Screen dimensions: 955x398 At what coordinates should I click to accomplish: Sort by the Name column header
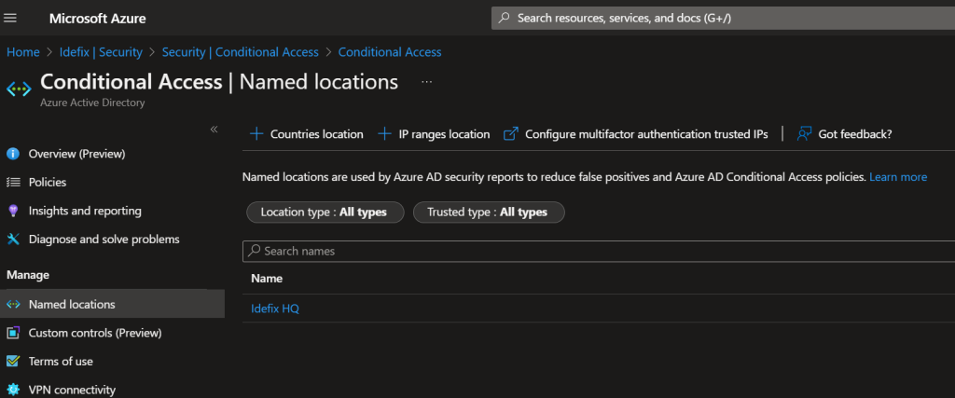267,279
